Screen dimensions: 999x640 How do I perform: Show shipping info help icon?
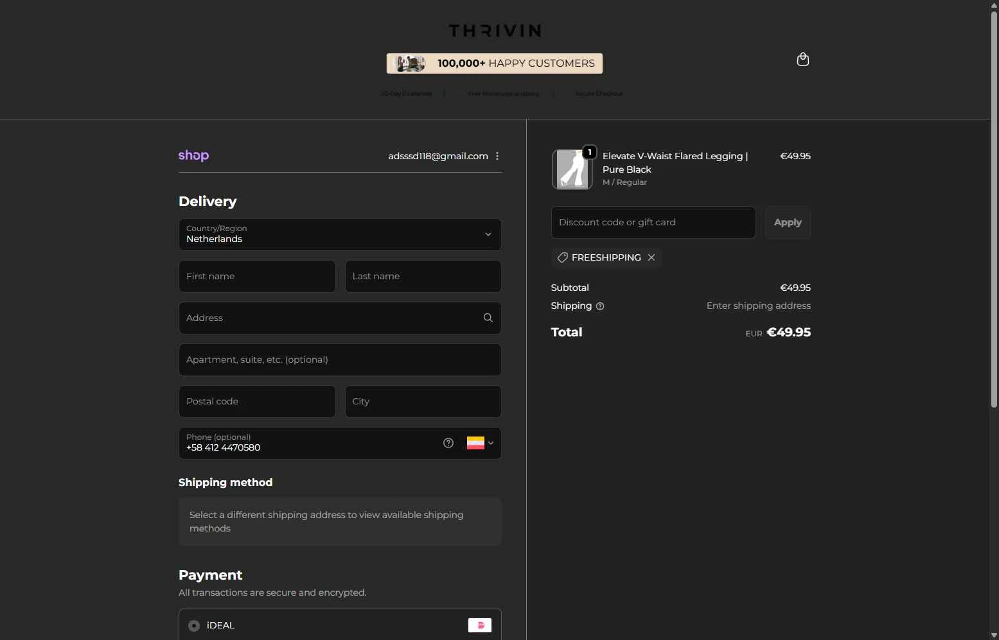click(x=600, y=306)
